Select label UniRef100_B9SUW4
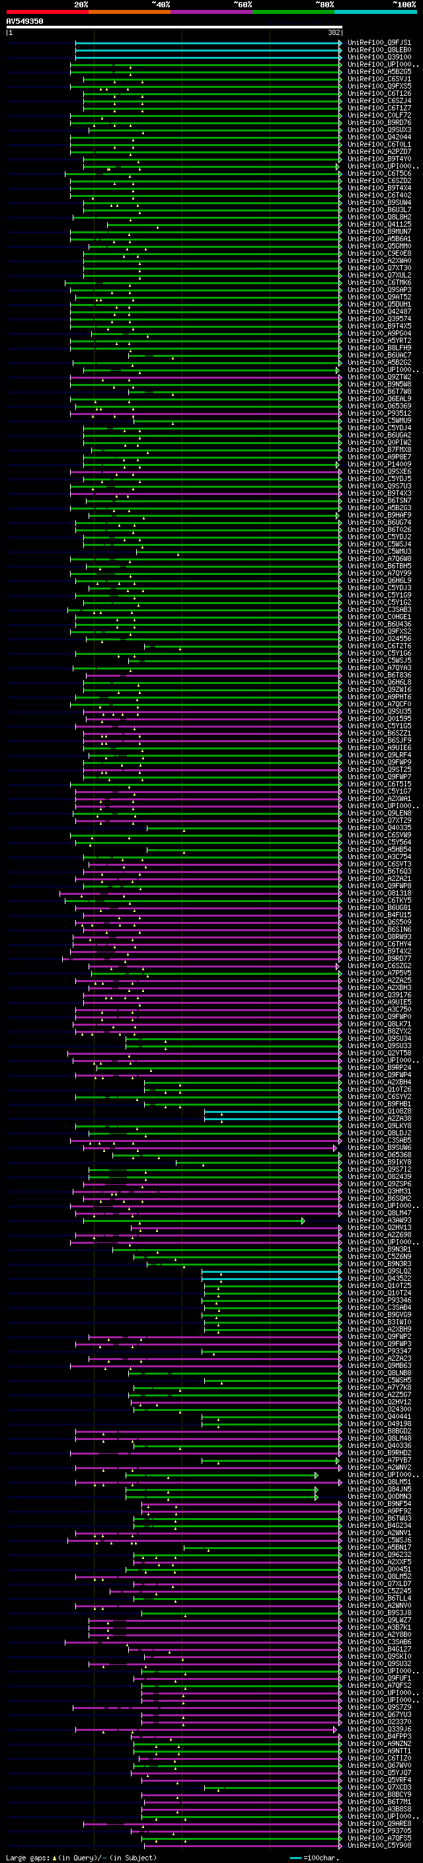 [x=379, y=202]
